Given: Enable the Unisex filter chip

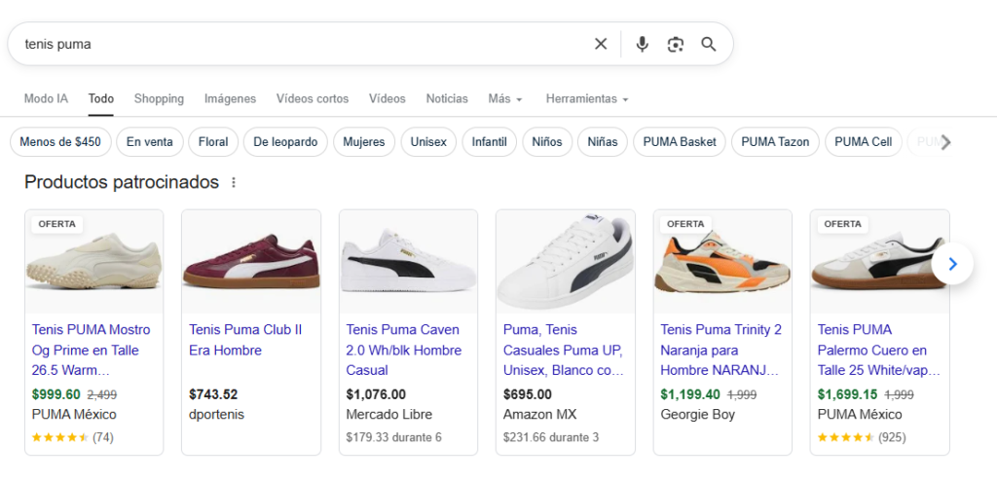Looking at the screenshot, I should [428, 142].
